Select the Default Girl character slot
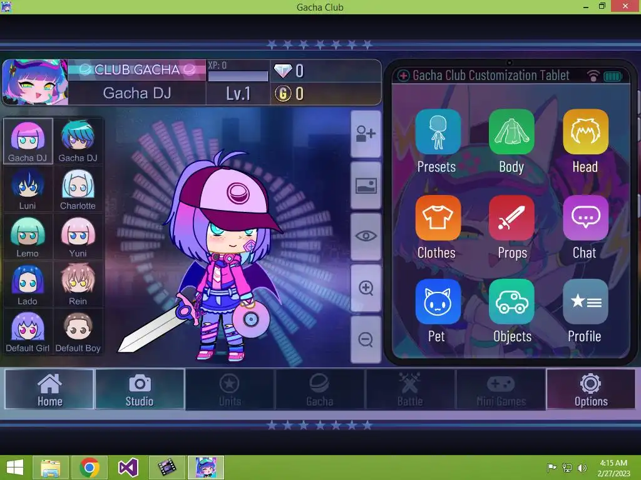Viewport: 641px width, 480px height. pos(28,332)
